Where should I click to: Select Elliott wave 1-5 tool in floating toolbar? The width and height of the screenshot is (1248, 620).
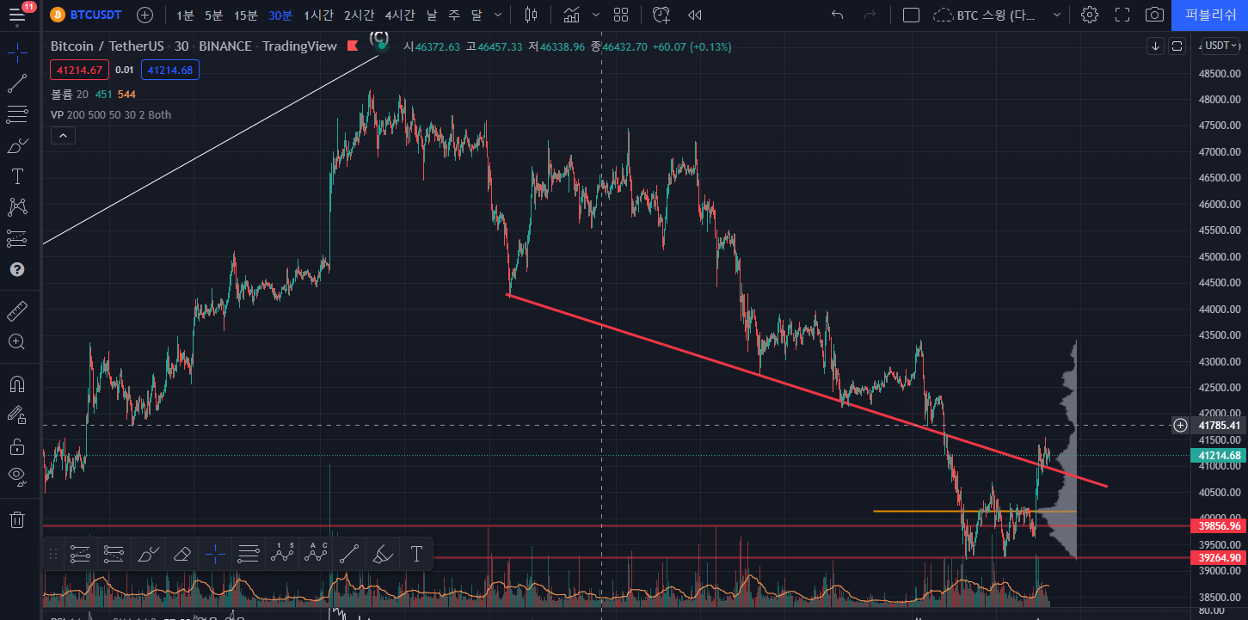pyautogui.click(x=282, y=555)
